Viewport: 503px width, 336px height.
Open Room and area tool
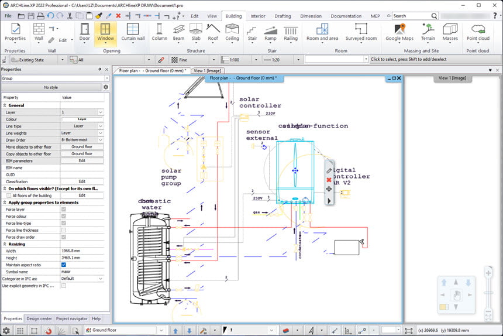coord(322,33)
